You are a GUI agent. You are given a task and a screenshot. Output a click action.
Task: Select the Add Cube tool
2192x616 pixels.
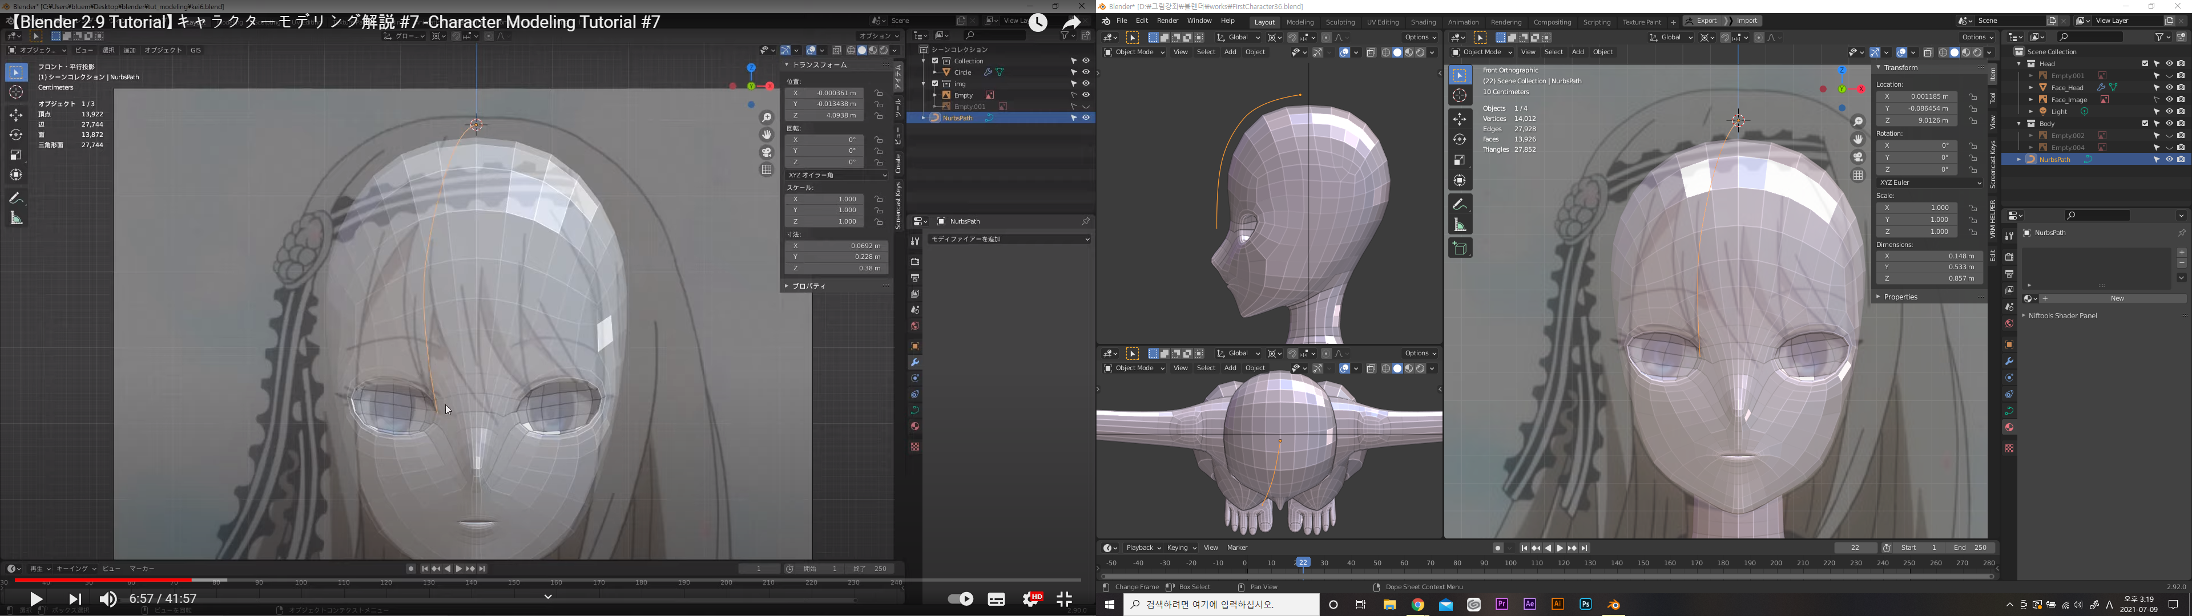click(1460, 249)
